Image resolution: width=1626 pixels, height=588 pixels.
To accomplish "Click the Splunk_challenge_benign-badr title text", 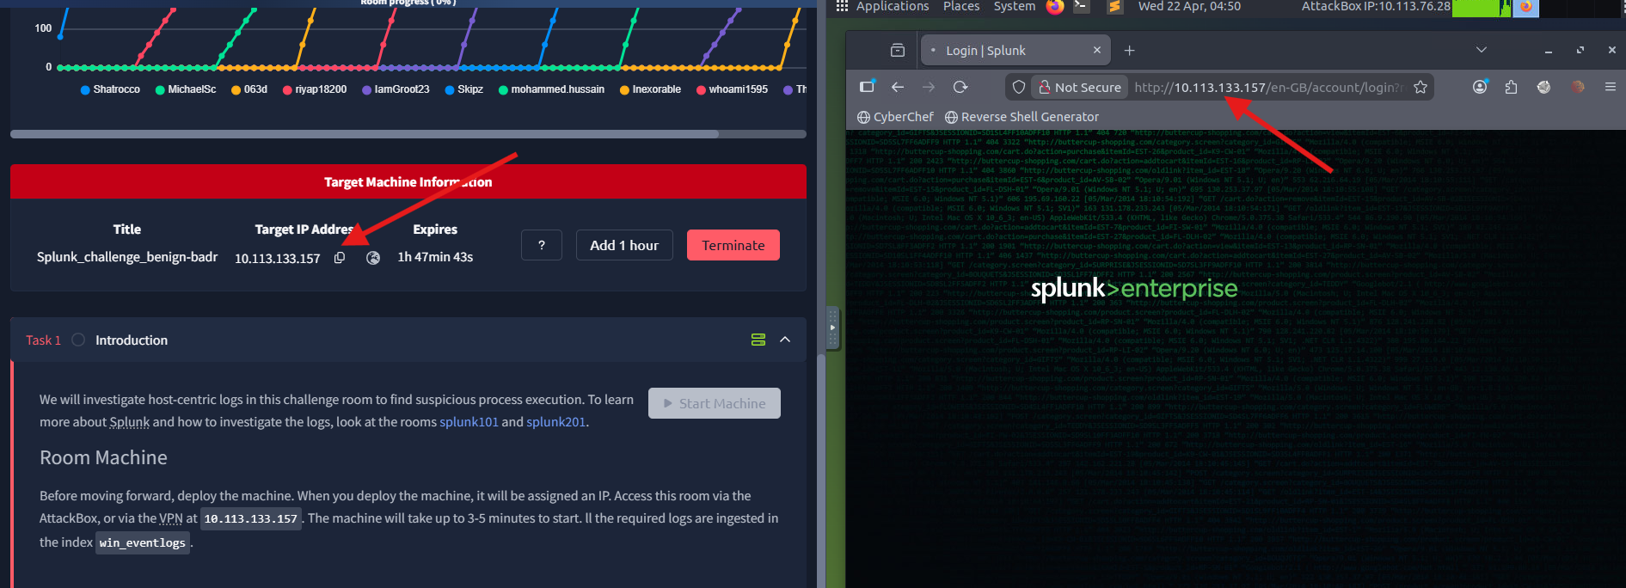I will (x=127, y=257).
